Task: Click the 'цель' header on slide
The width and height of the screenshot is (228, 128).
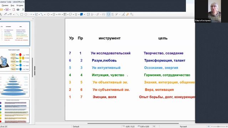Action: coord(163,38)
